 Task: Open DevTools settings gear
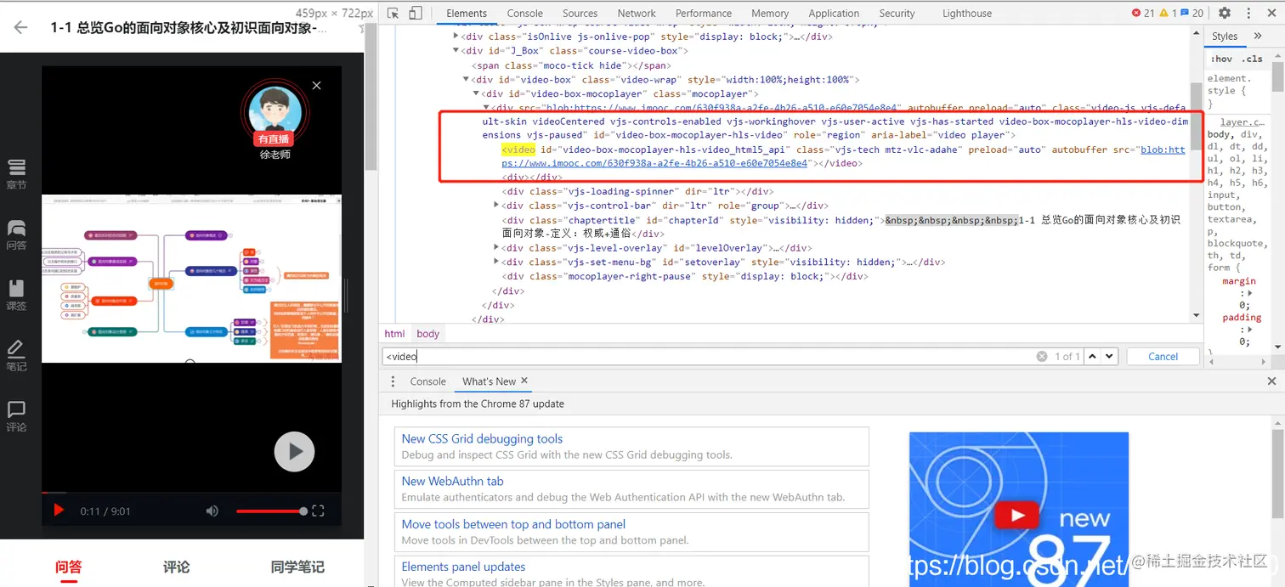coord(1225,13)
